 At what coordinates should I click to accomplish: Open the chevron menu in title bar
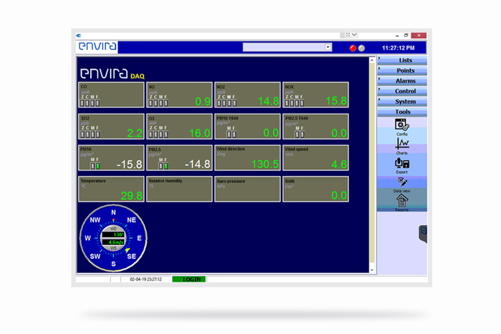coord(355,35)
